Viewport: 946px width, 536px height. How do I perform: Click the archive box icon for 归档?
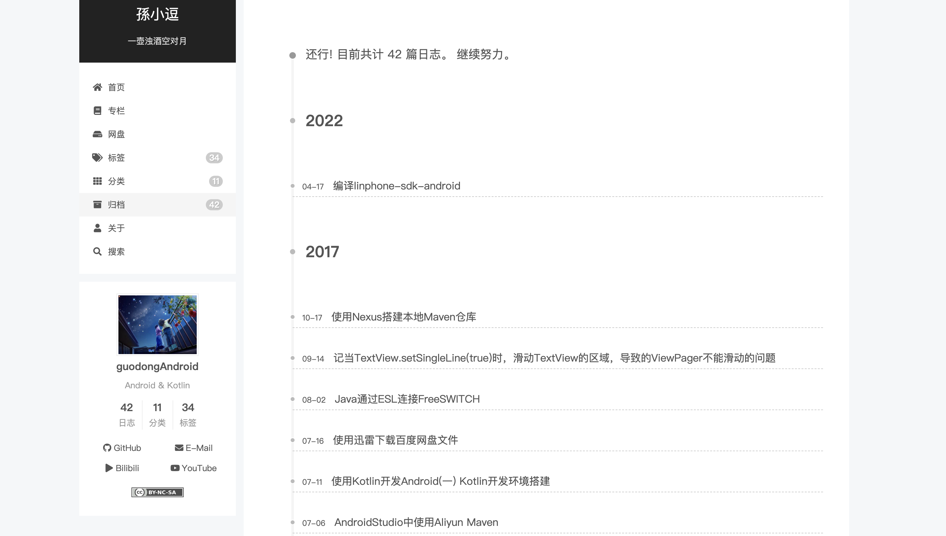[98, 204]
